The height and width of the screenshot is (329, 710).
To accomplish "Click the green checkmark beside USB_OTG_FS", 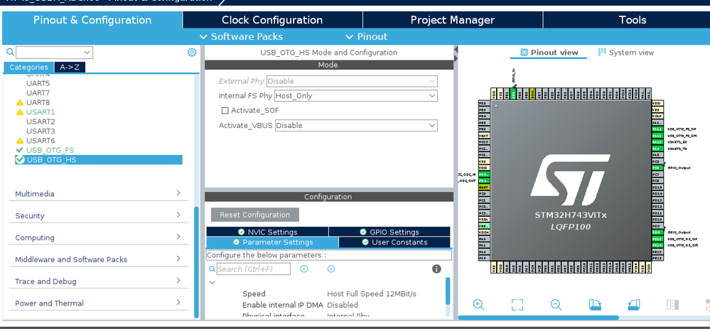I will click(x=19, y=150).
